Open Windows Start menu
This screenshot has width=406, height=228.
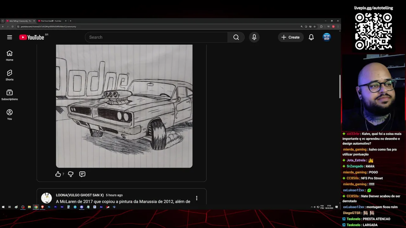click(x=3, y=207)
